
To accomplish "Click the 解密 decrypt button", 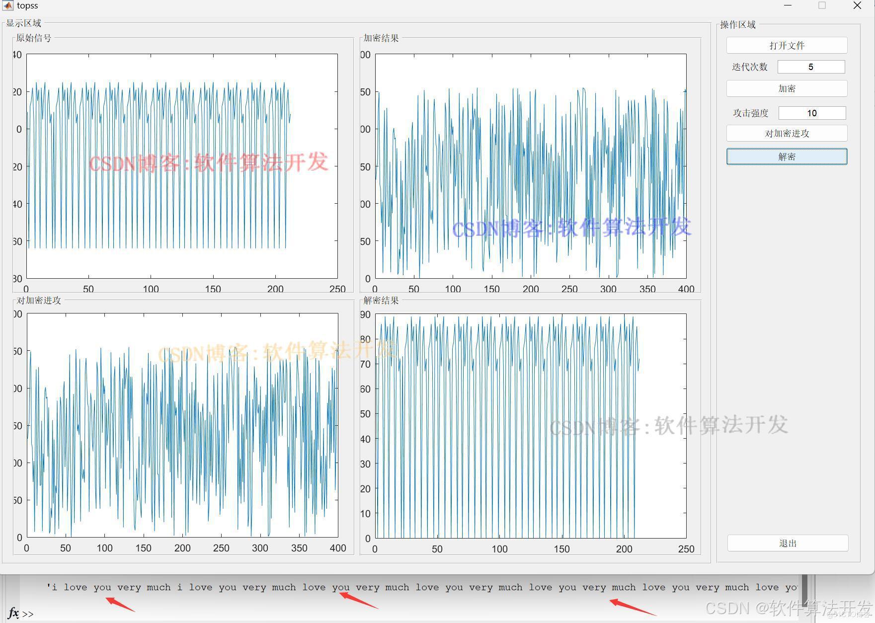I will [x=787, y=156].
